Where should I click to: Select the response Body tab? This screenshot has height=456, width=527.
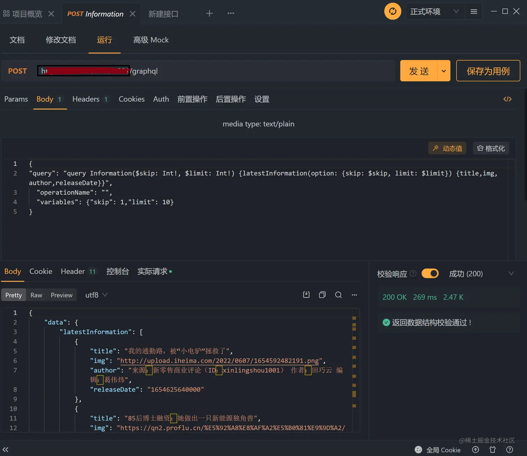coord(13,271)
